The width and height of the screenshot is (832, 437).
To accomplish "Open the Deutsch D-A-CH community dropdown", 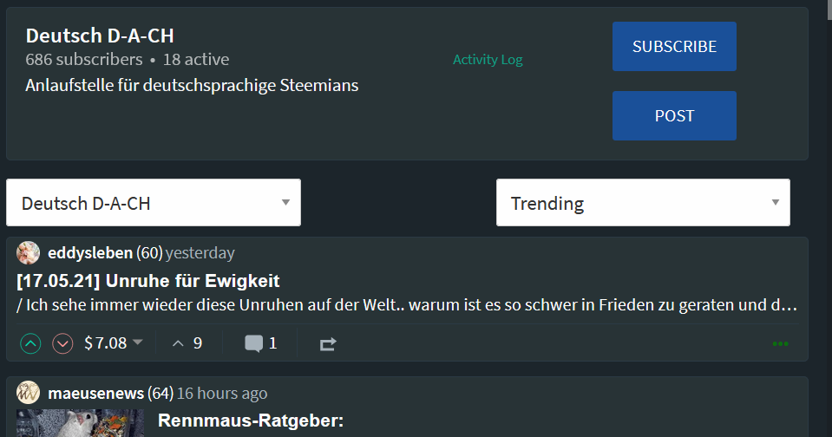I will tap(154, 203).
